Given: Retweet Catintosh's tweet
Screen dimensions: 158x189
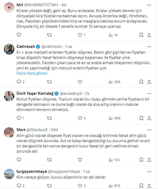Looking at the screenshot, I should (x=49, y=82).
